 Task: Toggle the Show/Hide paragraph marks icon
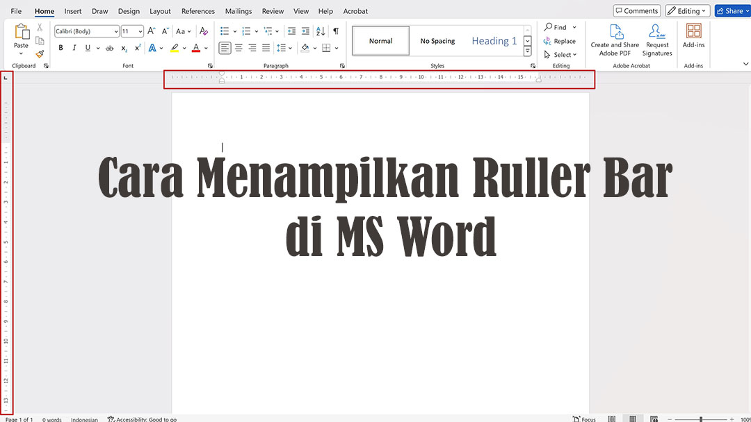[334, 31]
